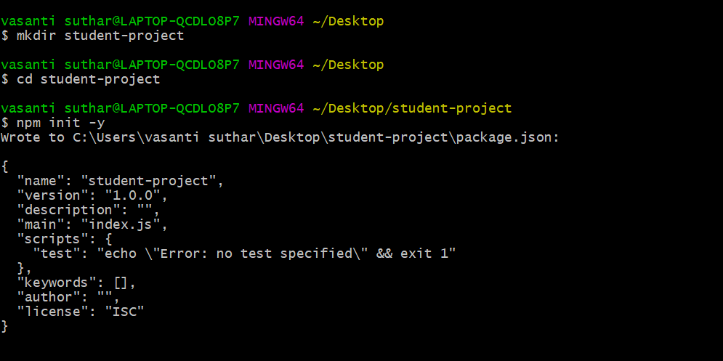This screenshot has height=361, width=723.
Task: Click the opening curly brace of the JSON
Action: click(x=5, y=166)
